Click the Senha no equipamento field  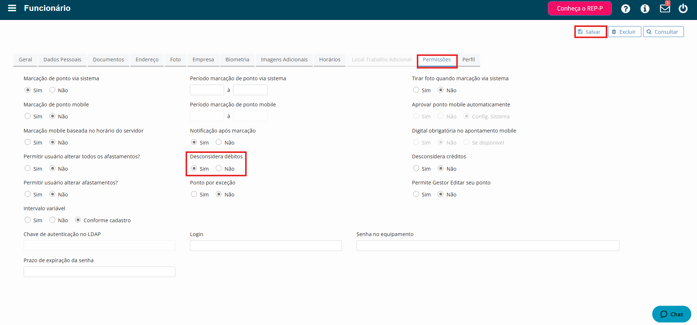488,245
